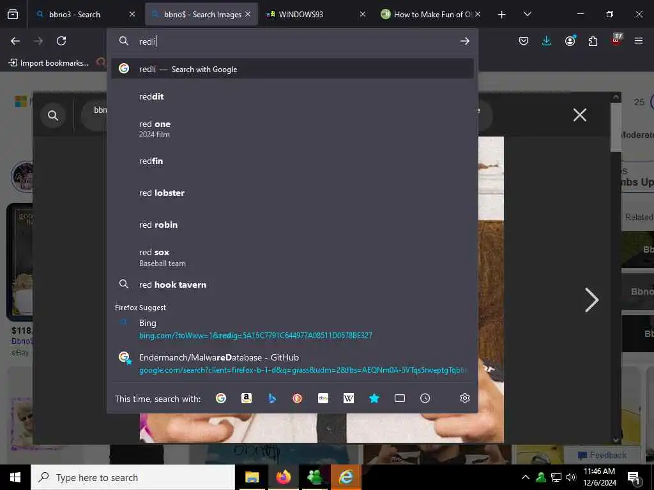
Task: Search this time with Google icon
Action: (220, 398)
